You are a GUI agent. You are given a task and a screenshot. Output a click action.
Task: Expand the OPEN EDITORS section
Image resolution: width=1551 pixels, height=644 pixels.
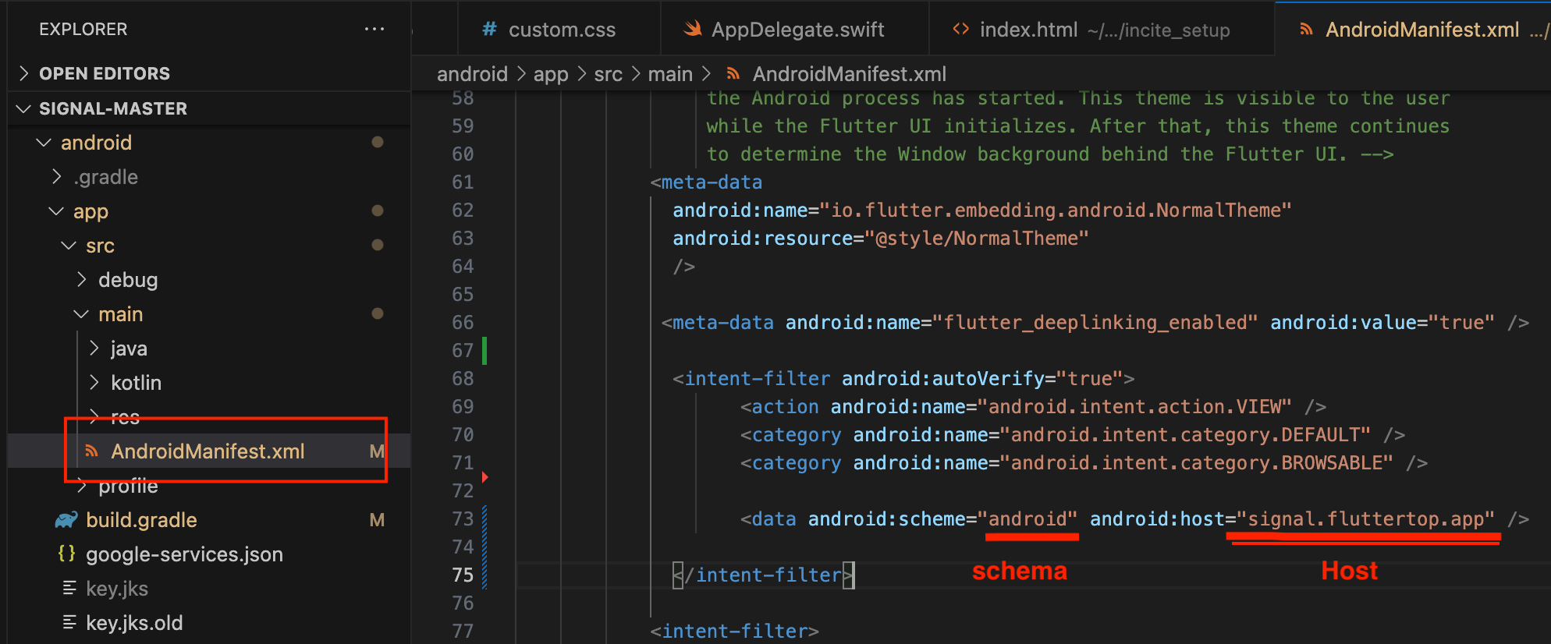tap(24, 73)
